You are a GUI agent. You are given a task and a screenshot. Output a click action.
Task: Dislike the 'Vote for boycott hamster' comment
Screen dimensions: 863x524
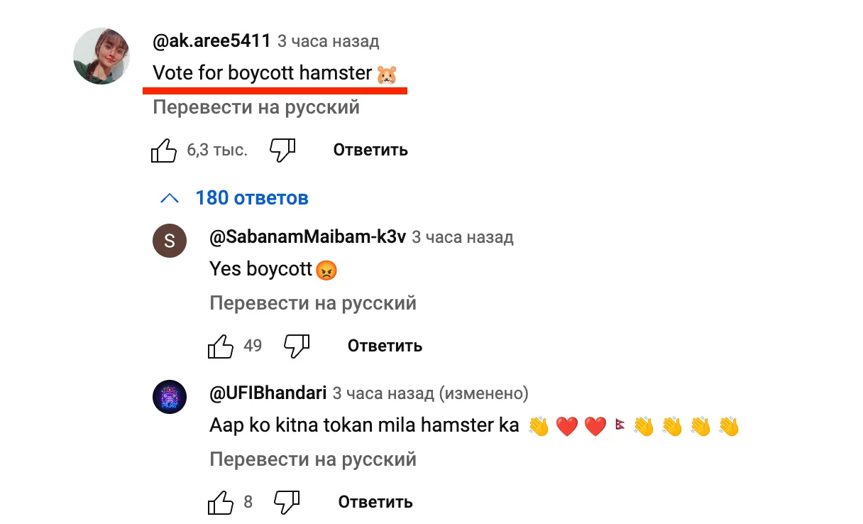click(x=282, y=151)
